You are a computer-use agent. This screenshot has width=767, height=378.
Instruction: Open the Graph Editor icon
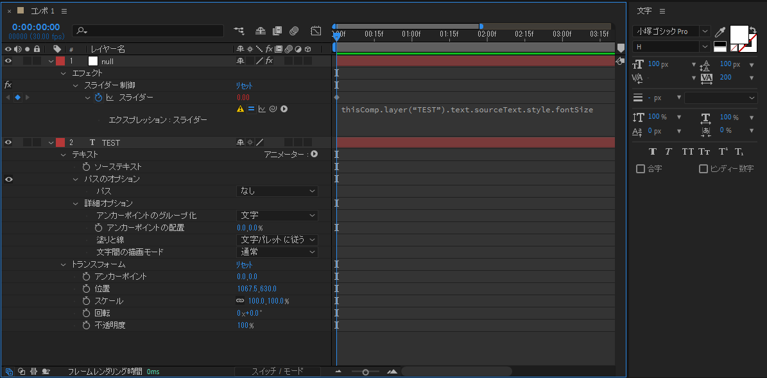point(316,31)
